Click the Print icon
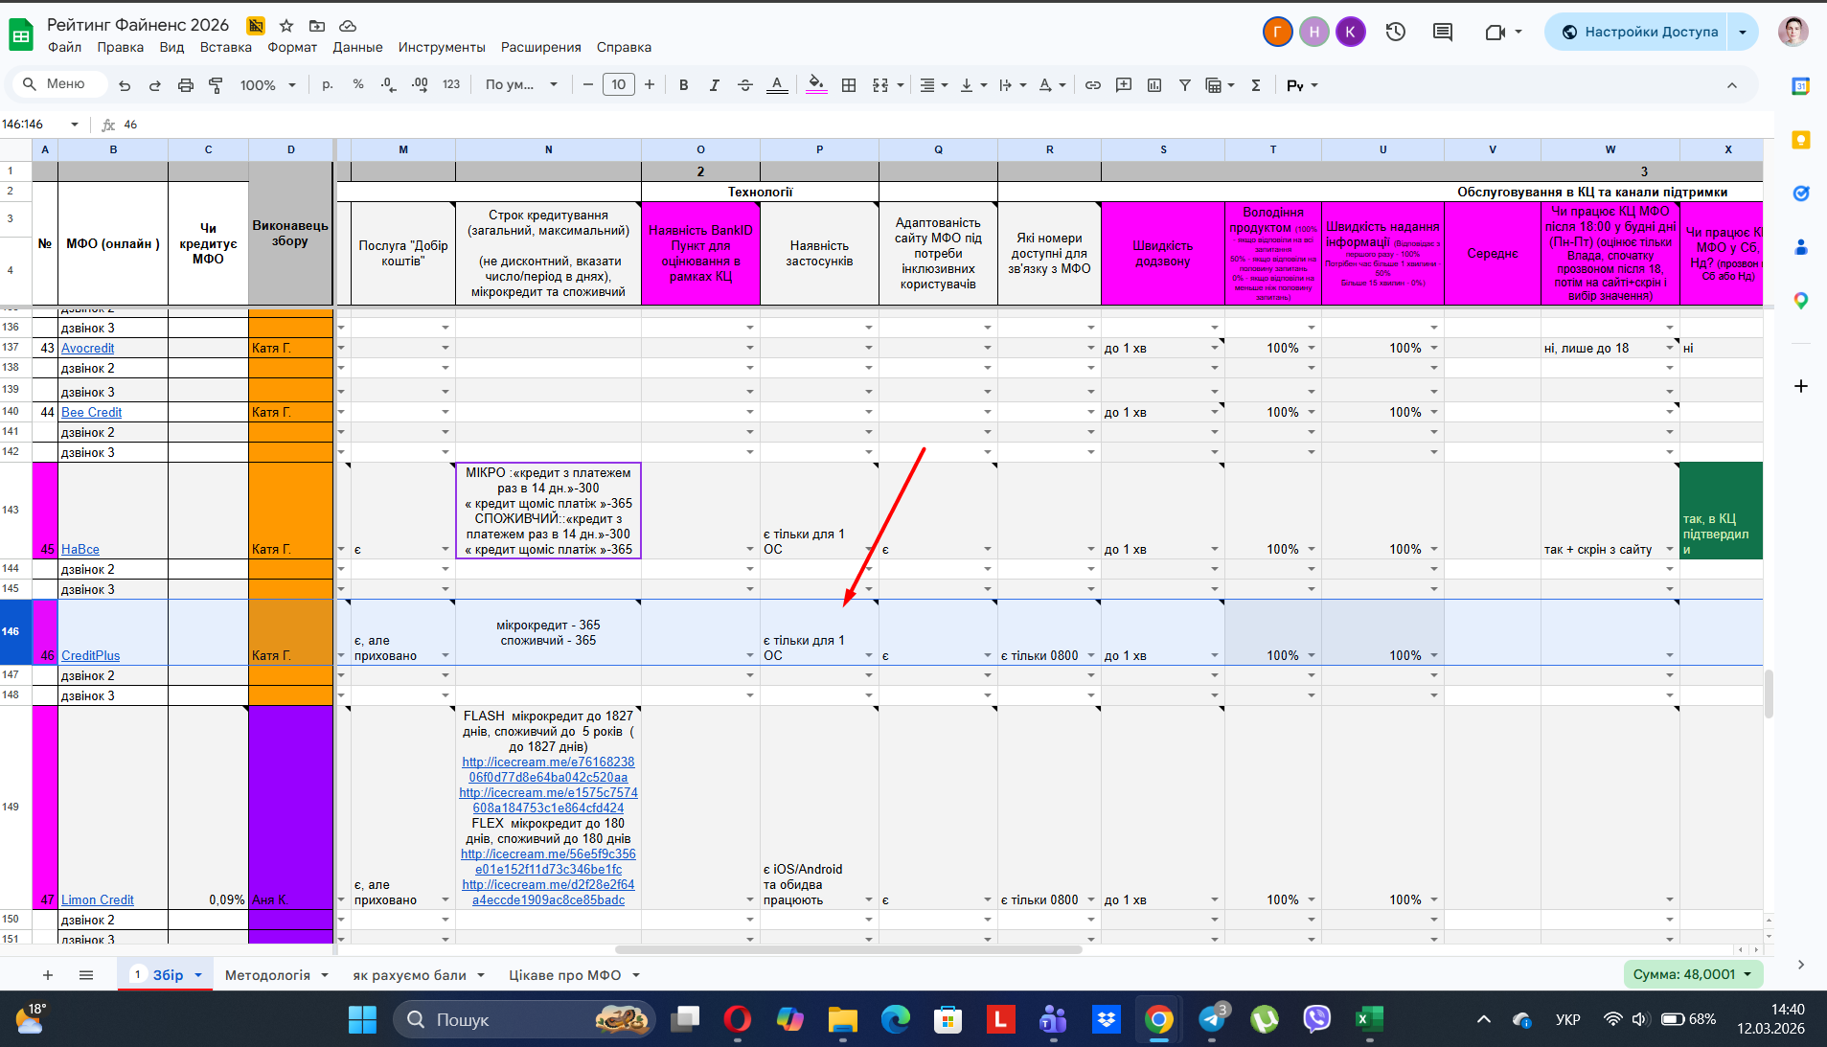Image resolution: width=1827 pixels, height=1047 pixels. pos(186,85)
